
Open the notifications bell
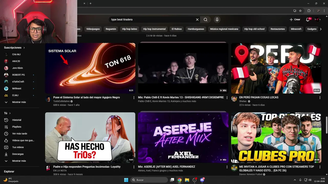(x=308, y=20)
